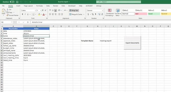Click the Text Direction icon
171x92 pixels.
point(65,10)
